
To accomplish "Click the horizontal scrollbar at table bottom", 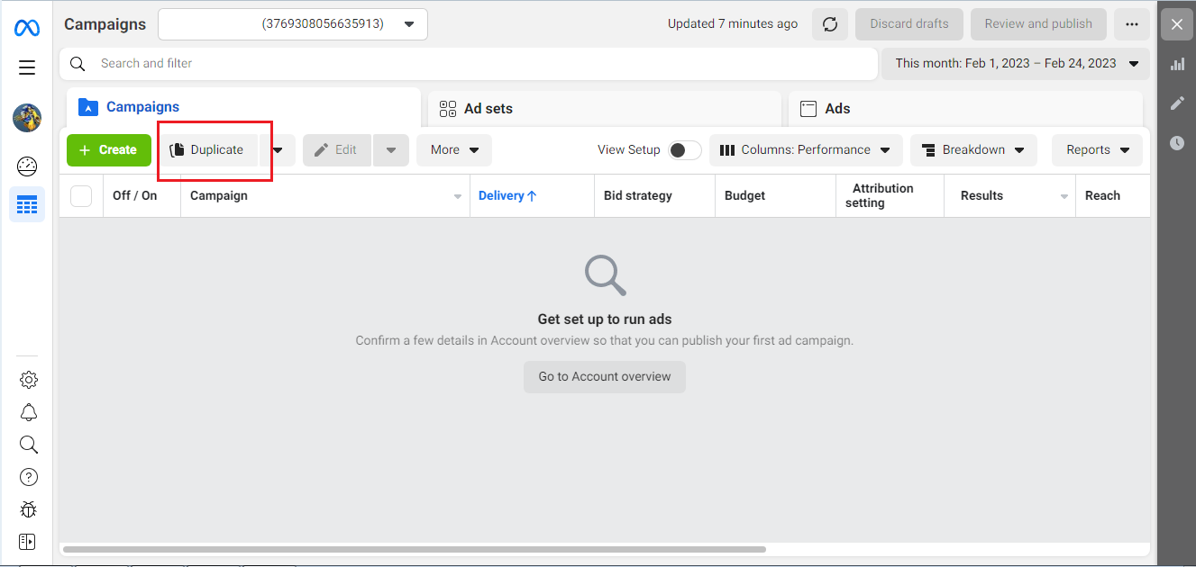I will [x=415, y=549].
